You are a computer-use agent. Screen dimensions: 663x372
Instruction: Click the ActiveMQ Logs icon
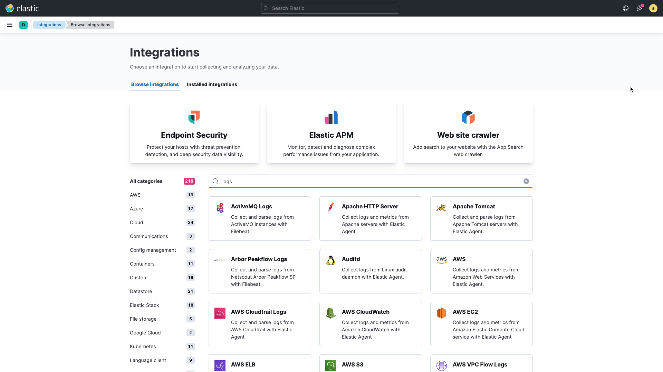tap(220, 208)
